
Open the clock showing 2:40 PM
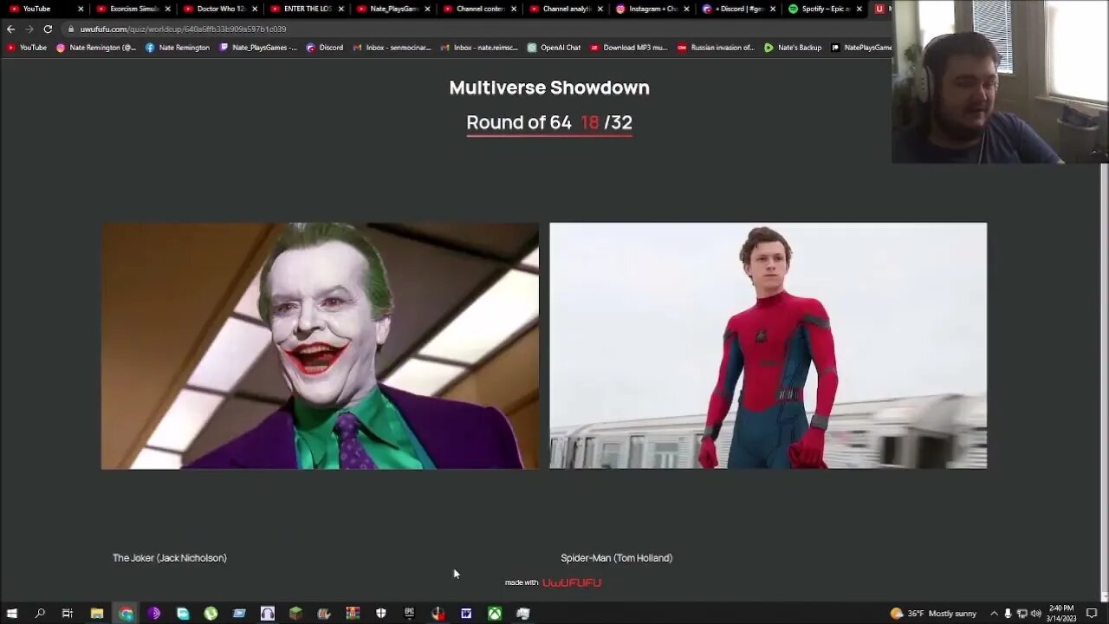1061,614
